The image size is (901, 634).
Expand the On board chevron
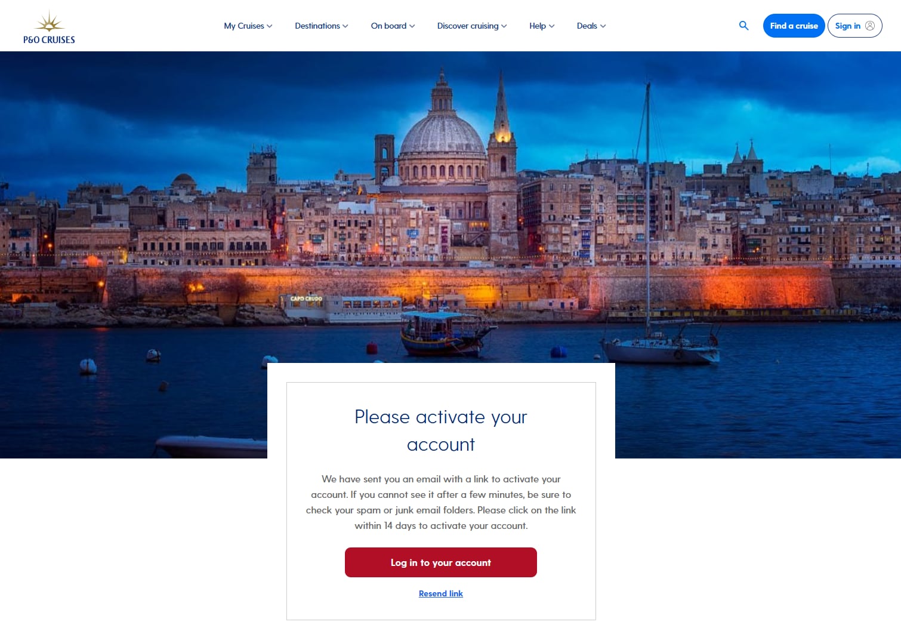pos(412,26)
